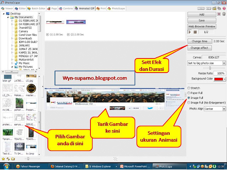This screenshot has width=227, height=170.
Task: Expand the JANUARI folder node
Action: pos(12,46)
